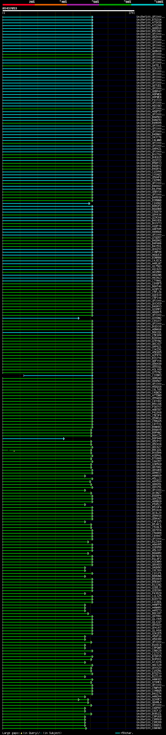The width and height of the screenshot is (166, 735).
Task: Open hit UniRef100_Q5ZK08
Action: 149,37
